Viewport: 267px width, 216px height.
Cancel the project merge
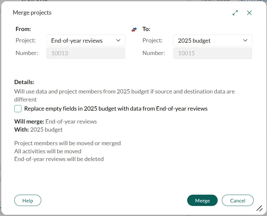coord(237,200)
